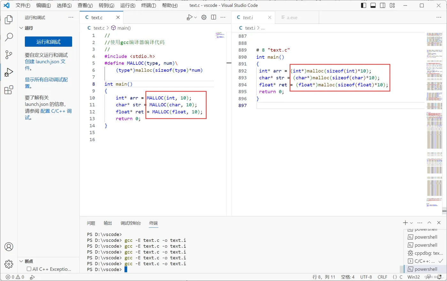Toggle the bottom panel layout button
447x281 pixels.
coord(373,5)
